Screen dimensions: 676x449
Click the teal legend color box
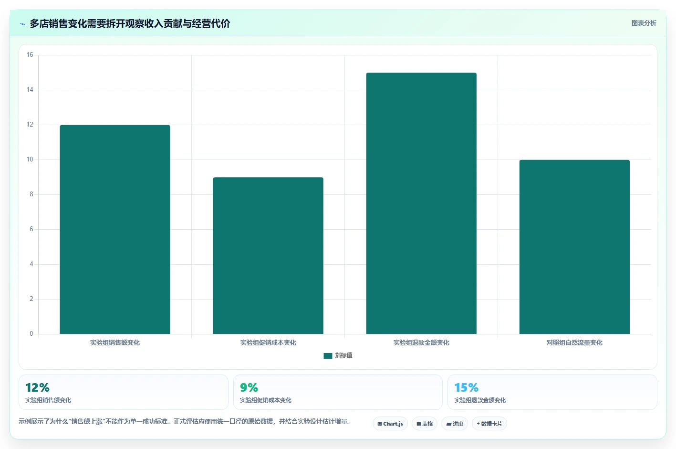(x=328, y=356)
